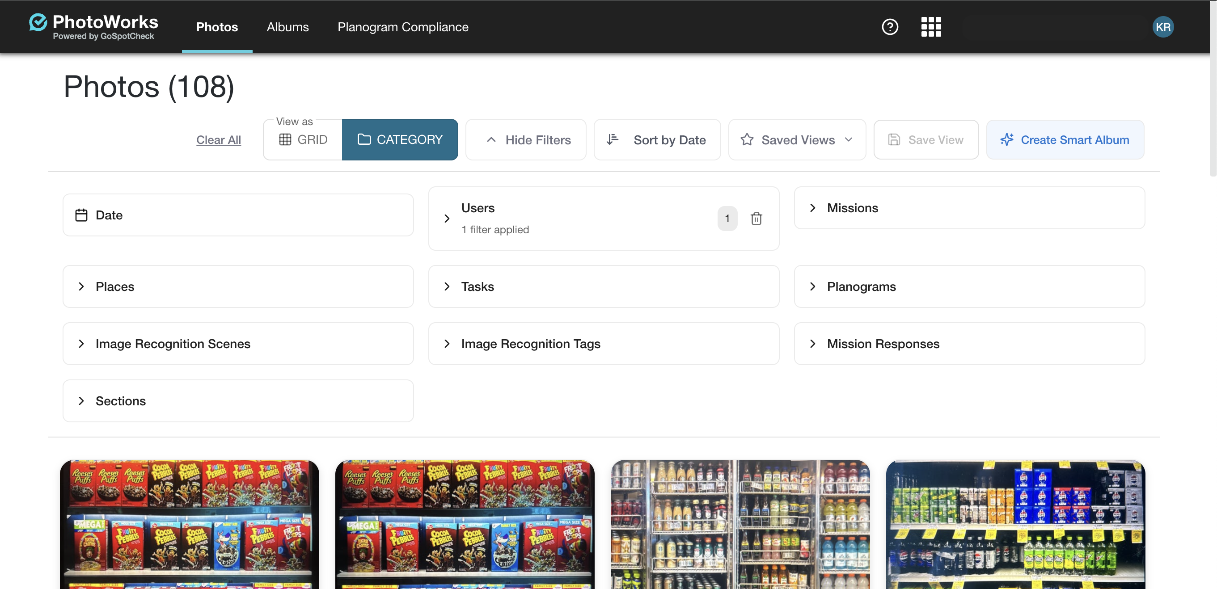The height and width of the screenshot is (589, 1217).
Task: Open the second cereal shelf photo
Action: (465, 524)
